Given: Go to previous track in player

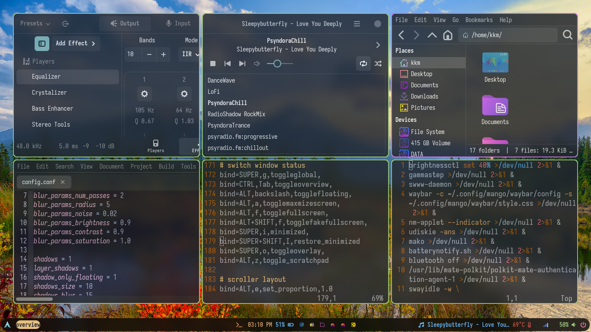Looking at the screenshot, I should pyautogui.click(x=228, y=64).
